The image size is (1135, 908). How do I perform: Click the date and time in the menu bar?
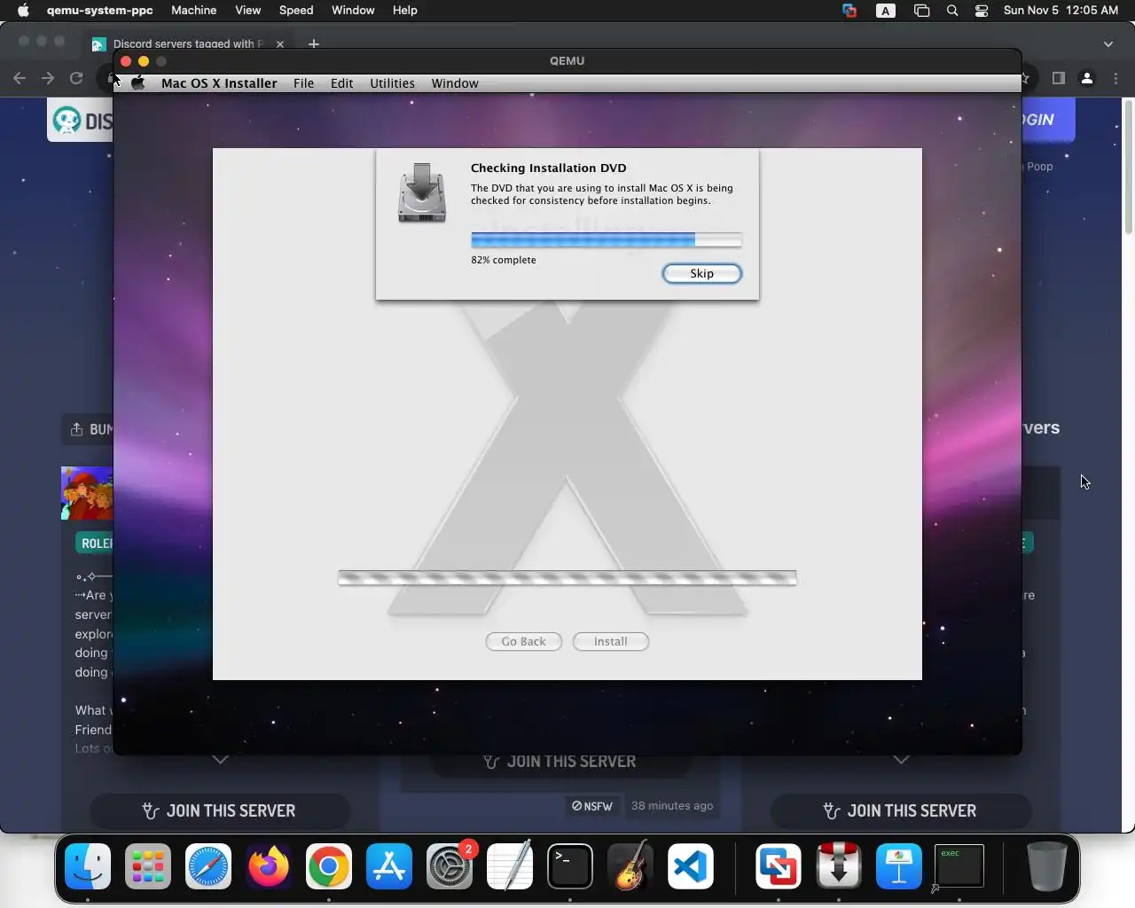click(x=1061, y=11)
